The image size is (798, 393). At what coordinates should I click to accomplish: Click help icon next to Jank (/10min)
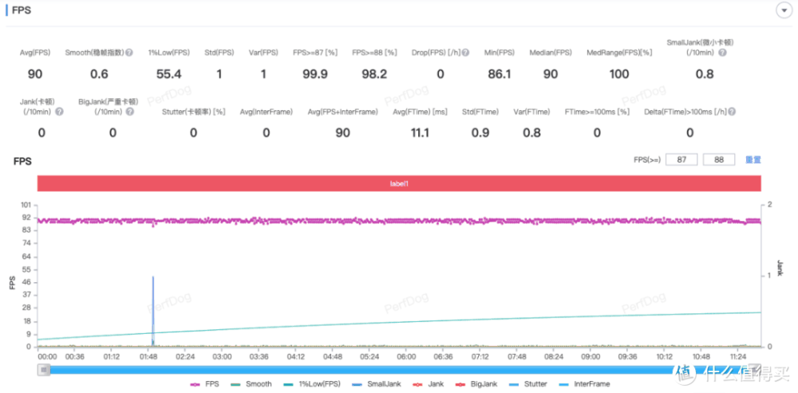click(x=59, y=112)
